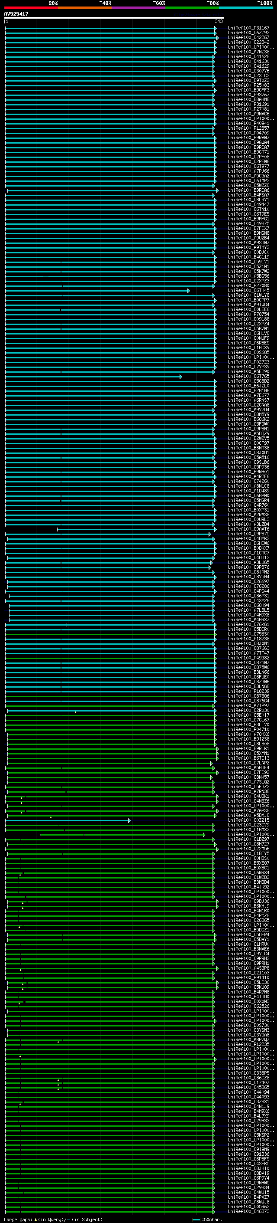This screenshot has height=1223, width=277.
Task: Select the UniRef100_Q26697 entry
Action: (x=248, y=582)
